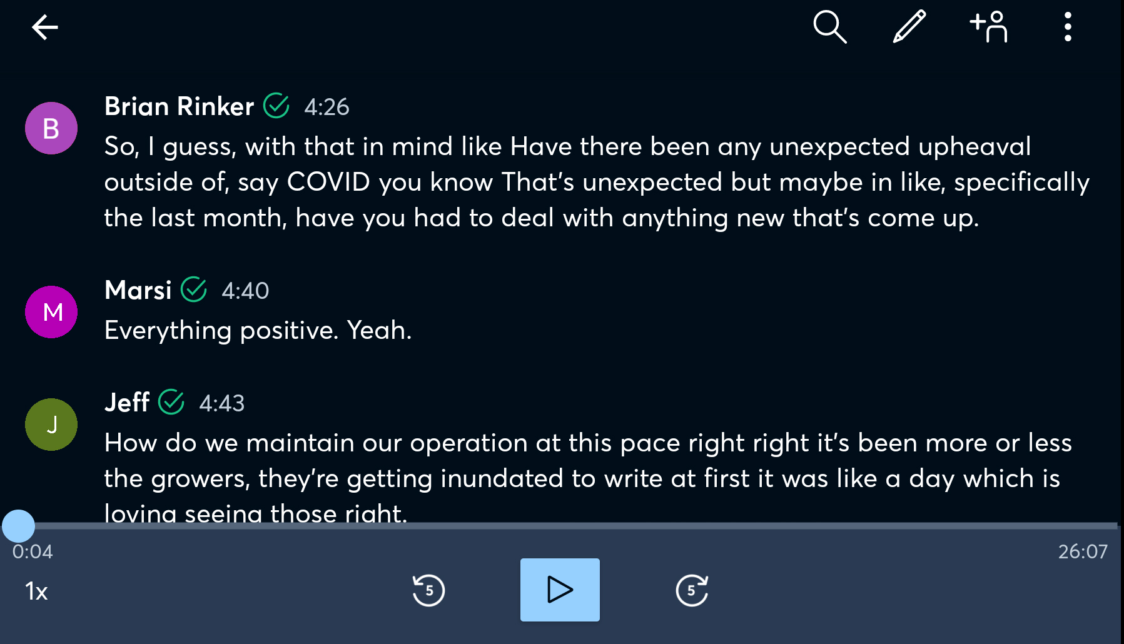Select Brian Rinker's purple B avatar
Image resolution: width=1124 pixels, height=644 pixels.
point(51,128)
